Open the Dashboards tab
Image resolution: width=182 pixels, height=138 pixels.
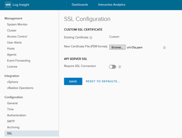(x=80, y=5)
